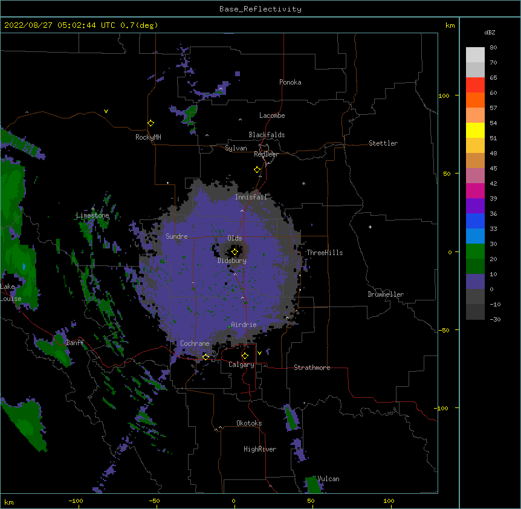Click the Limestone label
Viewport: 521px width, 509px height.
92,215
